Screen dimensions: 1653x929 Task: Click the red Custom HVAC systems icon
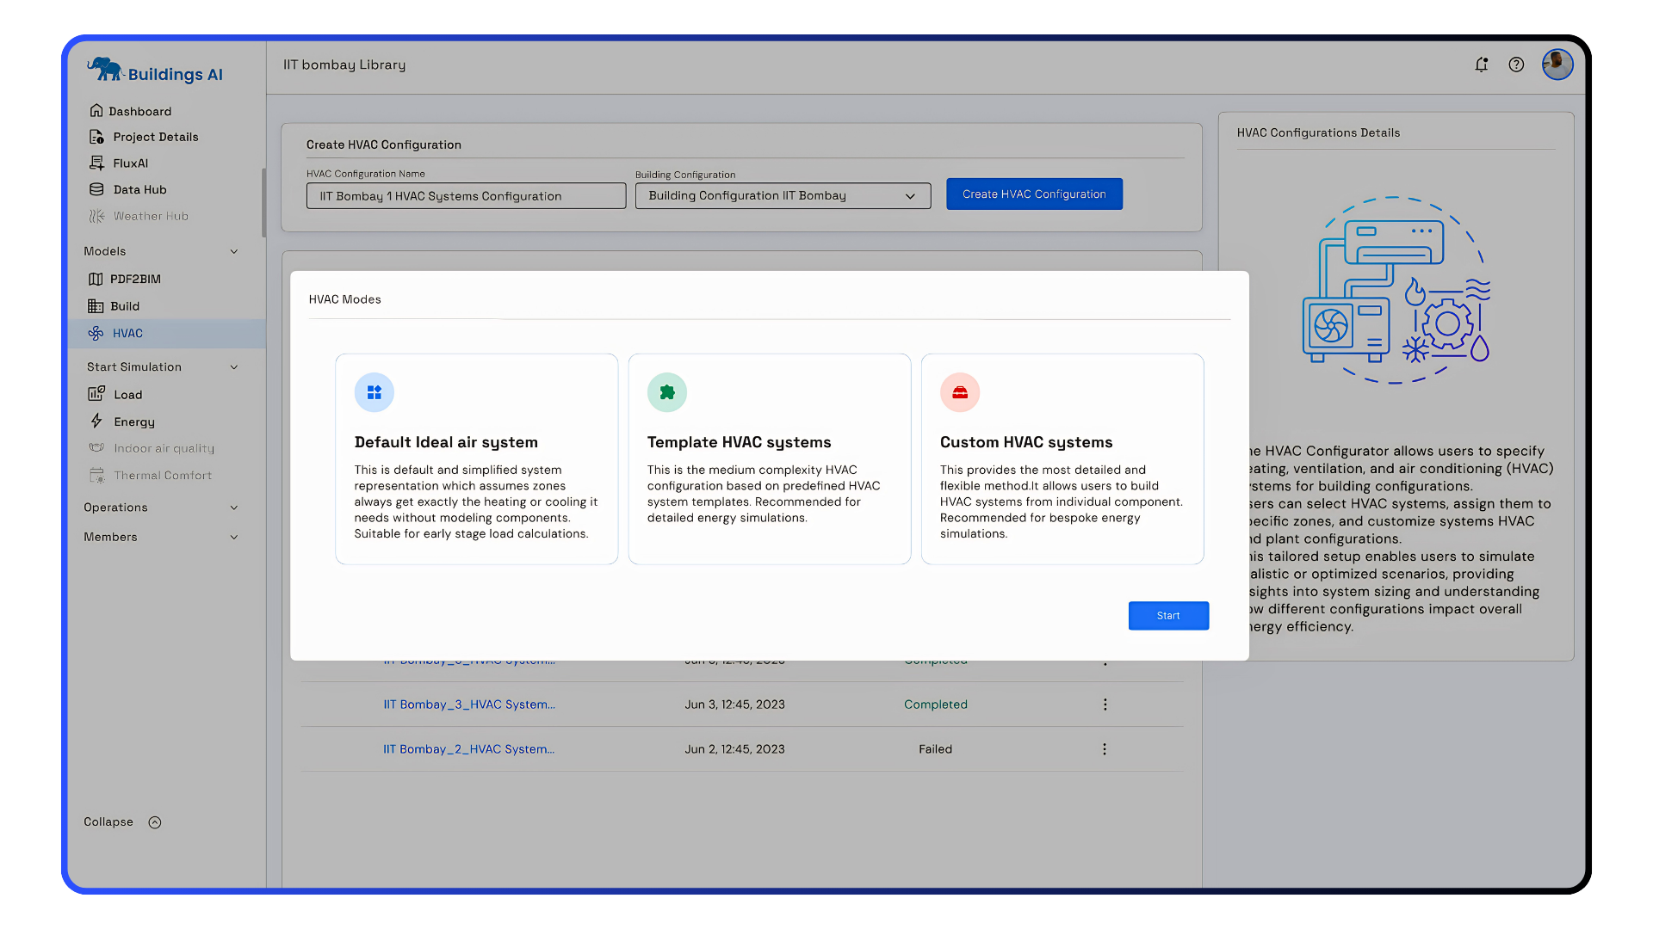click(959, 392)
